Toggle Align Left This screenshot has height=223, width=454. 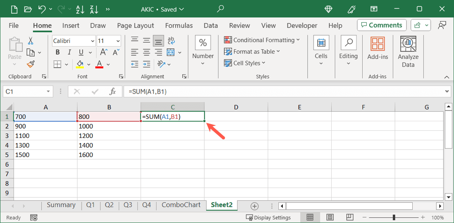[134, 52]
